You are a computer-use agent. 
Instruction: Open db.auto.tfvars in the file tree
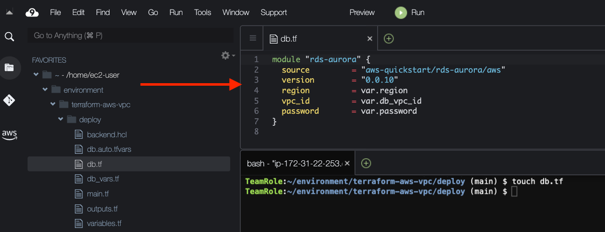pos(109,149)
